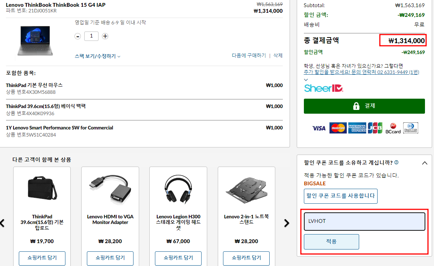This screenshot has width=434, height=266.
Task: Click 할인 쿠폰 코드를 사용합니다 button
Action: [341, 196]
